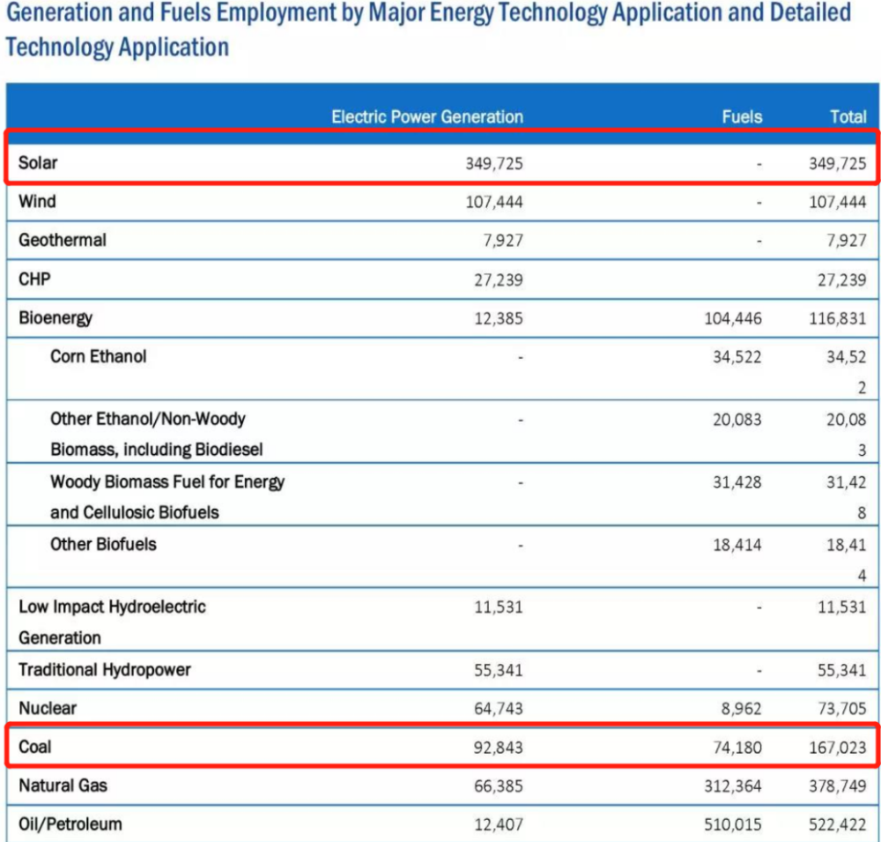
Task: Select Bioenergy's Total value 116,831
Action: [x=837, y=319]
